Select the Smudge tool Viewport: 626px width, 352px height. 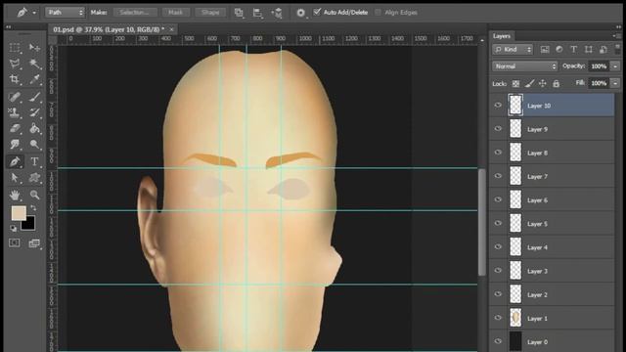[x=15, y=144]
